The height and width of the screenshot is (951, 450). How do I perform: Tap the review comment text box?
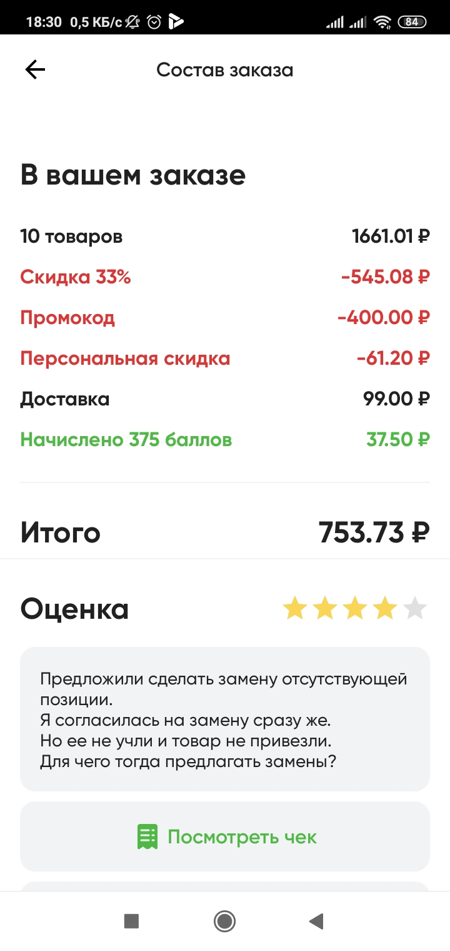point(225,720)
